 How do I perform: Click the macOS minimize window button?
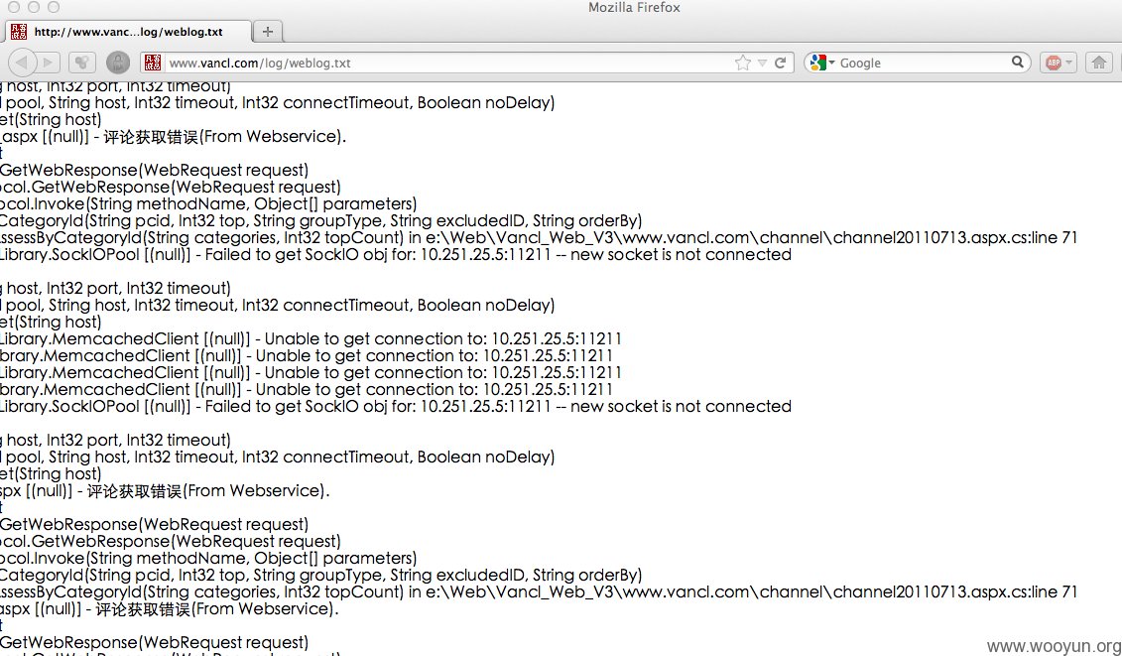pyautogui.click(x=33, y=7)
